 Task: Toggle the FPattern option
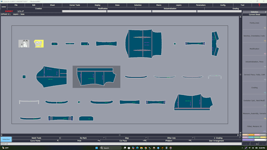[169, 141]
